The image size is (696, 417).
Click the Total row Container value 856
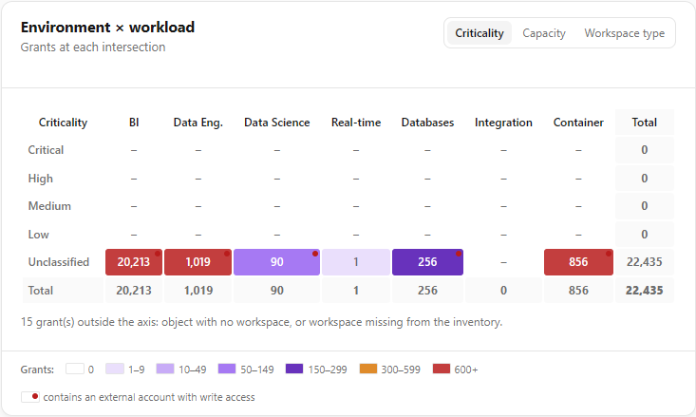pos(578,291)
